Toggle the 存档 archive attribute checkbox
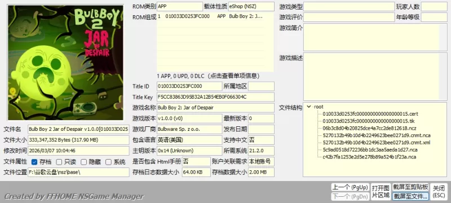The height and width of the screenshot is (203, 451). (x=34, y=162)
